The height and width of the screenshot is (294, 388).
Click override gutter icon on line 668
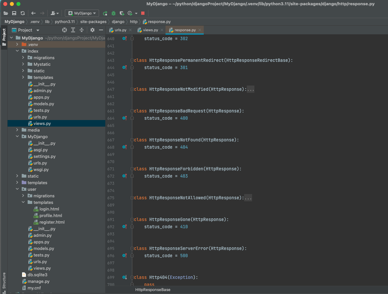[124, 147]
